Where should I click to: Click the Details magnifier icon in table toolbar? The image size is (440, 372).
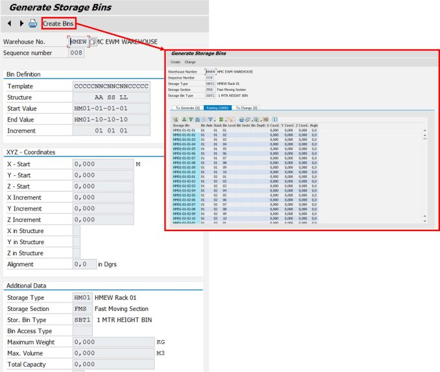(x=176, y=119)
